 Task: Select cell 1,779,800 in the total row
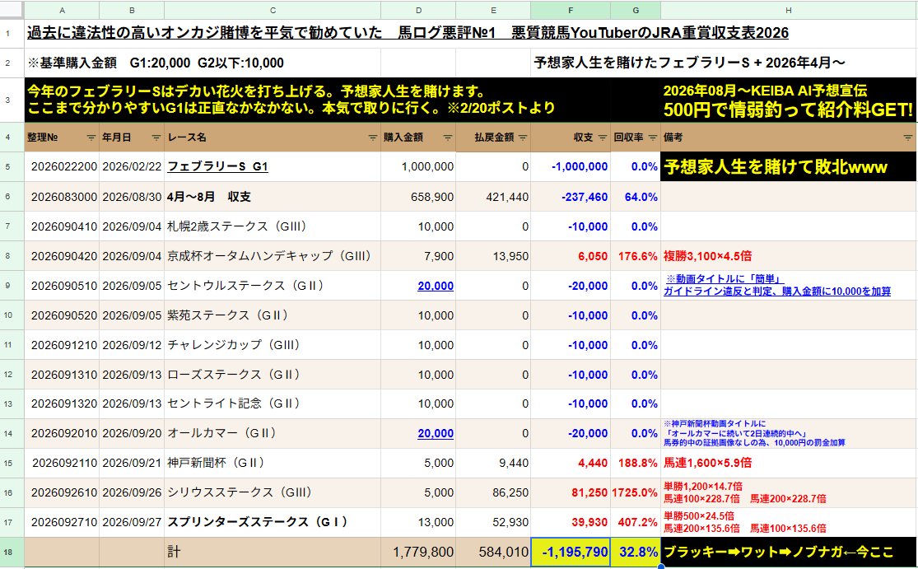[418, 552]
